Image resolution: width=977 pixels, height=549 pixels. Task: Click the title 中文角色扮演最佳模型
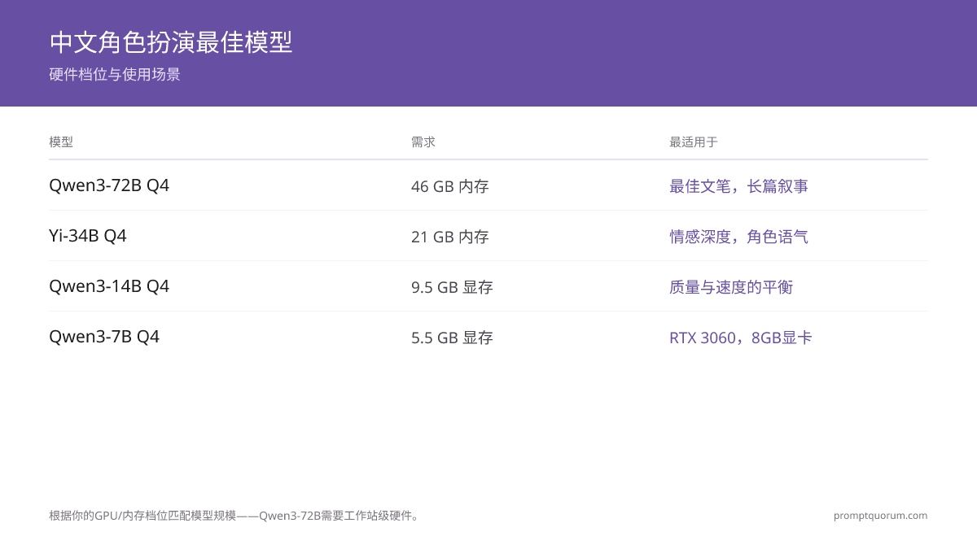pyautogui.click(x=171, y=41)
